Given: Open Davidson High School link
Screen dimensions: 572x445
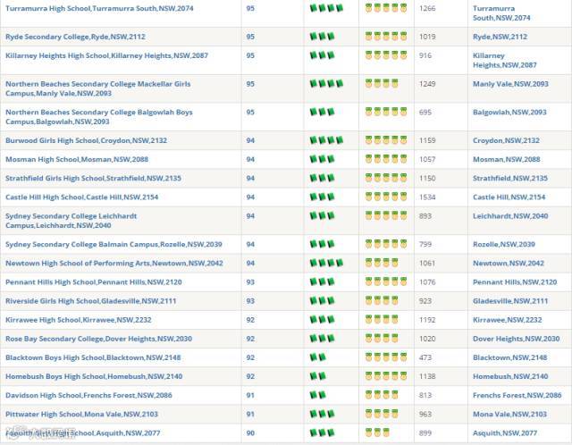Looking at the screenshot, I should [88, 396].
